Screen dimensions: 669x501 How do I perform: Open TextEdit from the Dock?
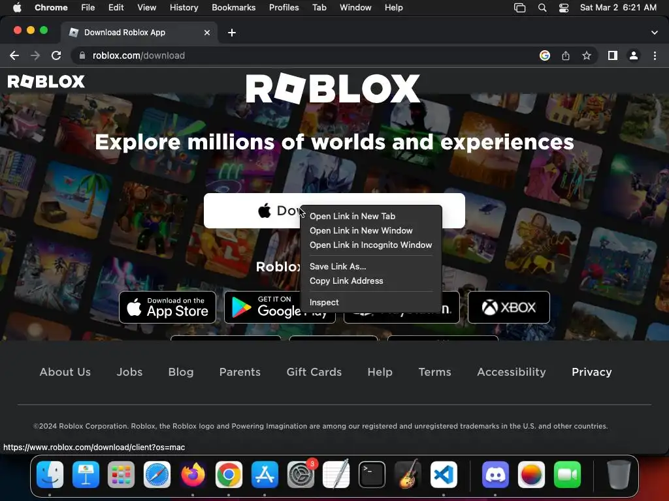[336, 475]
